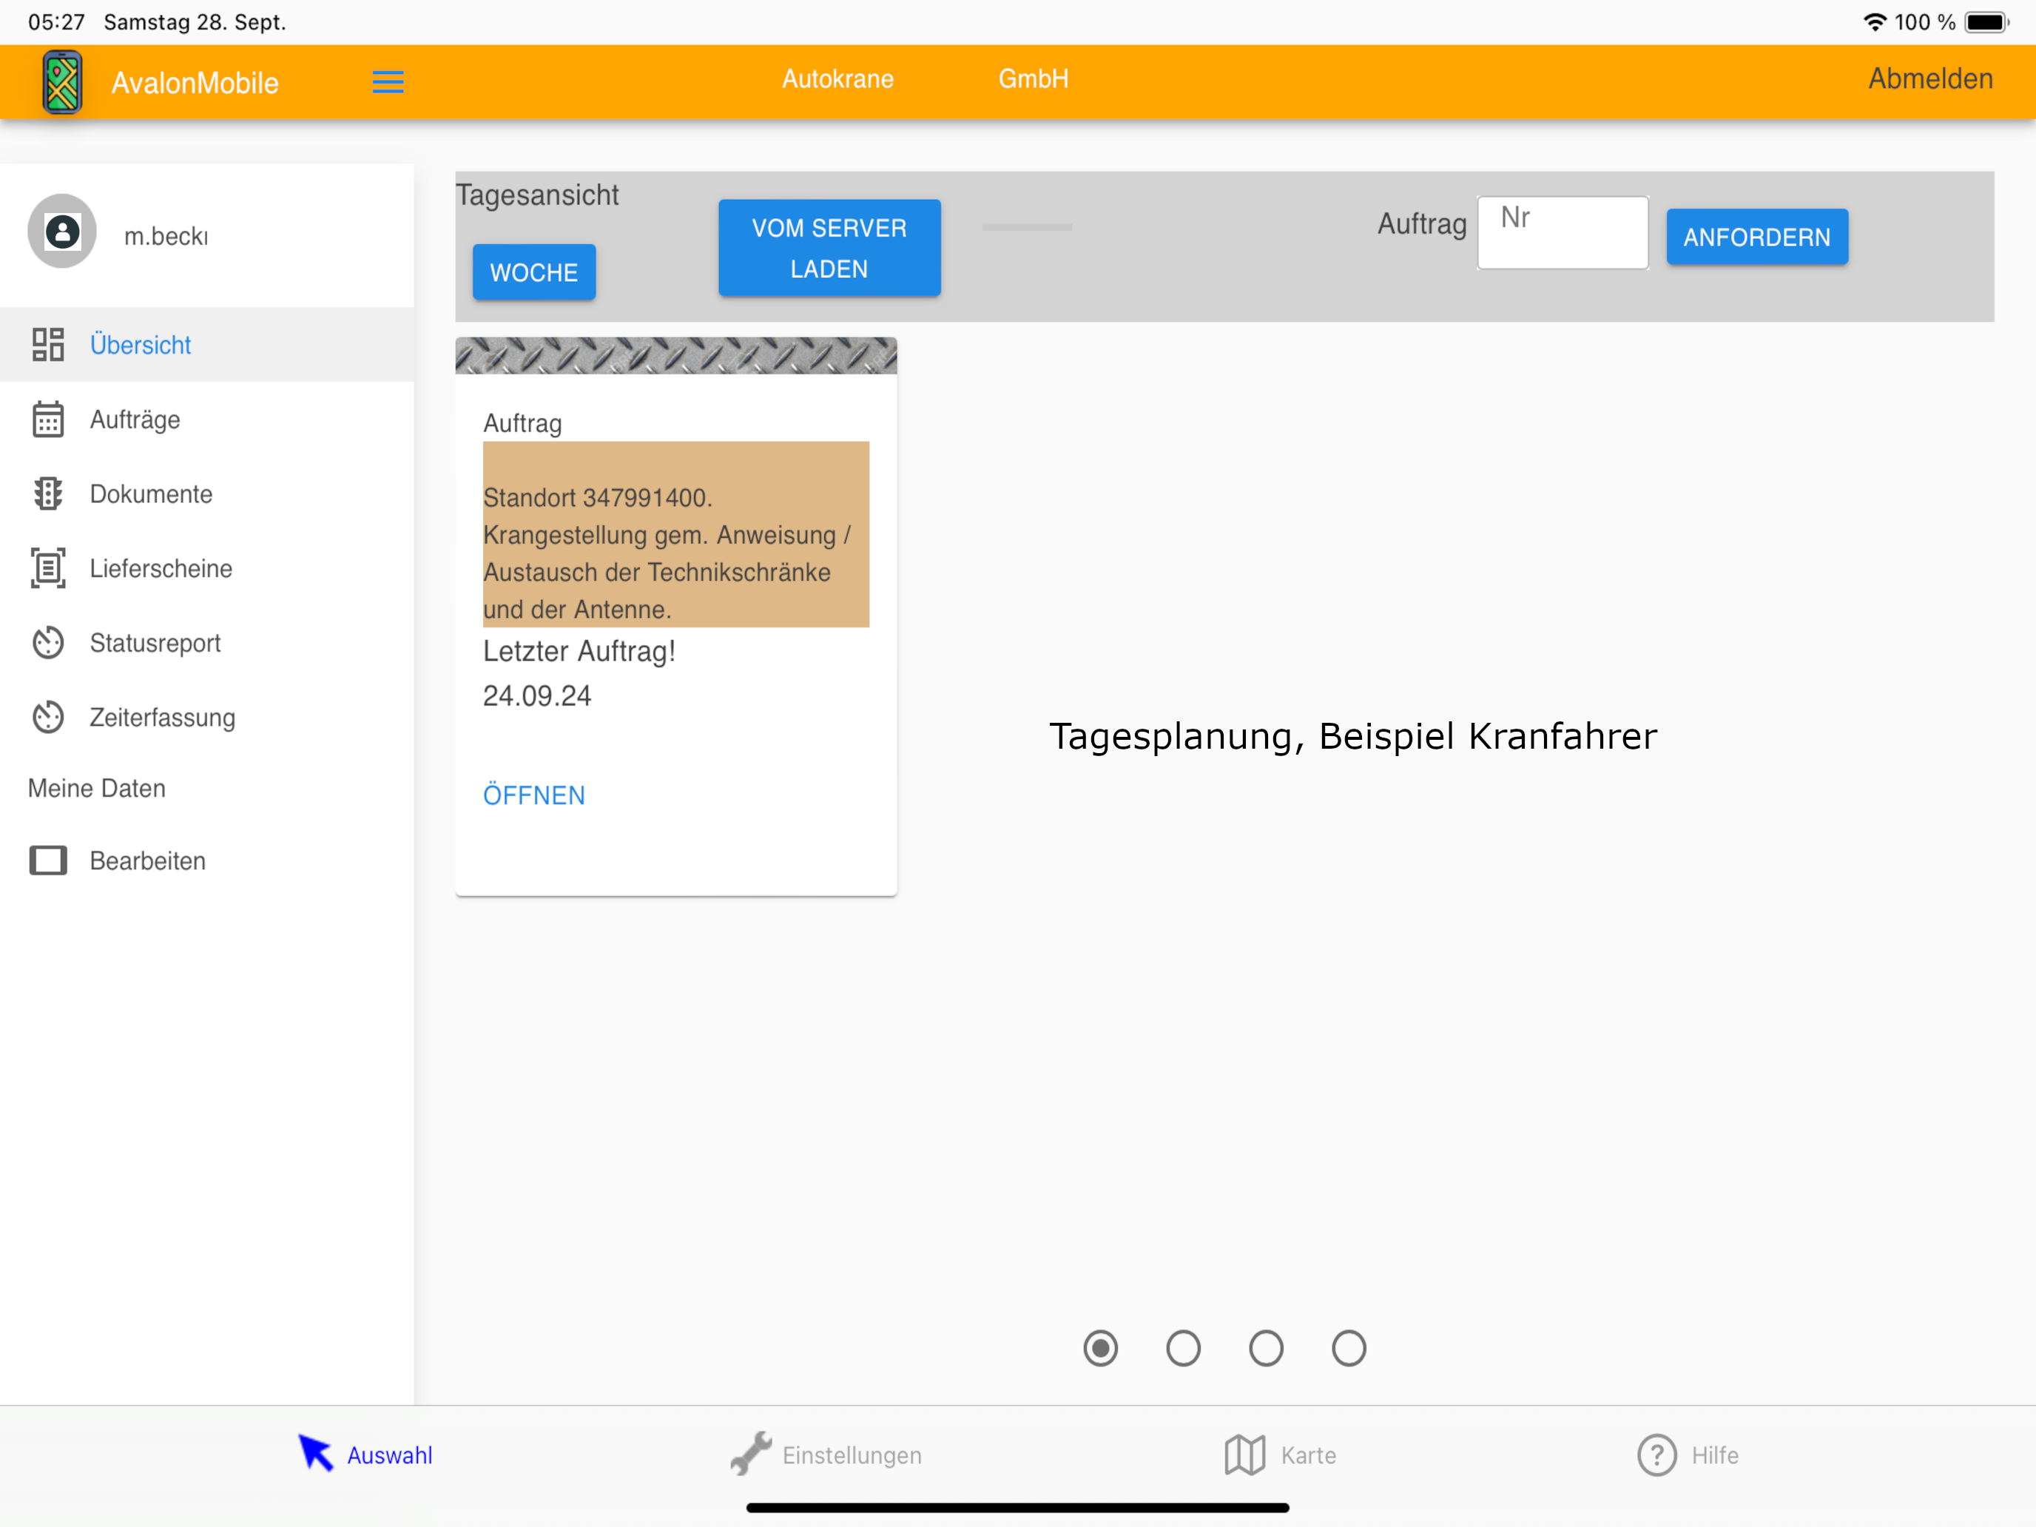Click the ANFORDERN button
The width and height of the screenshot is (2036, 1527).
pyautogui.click(x=1756, y=237)
